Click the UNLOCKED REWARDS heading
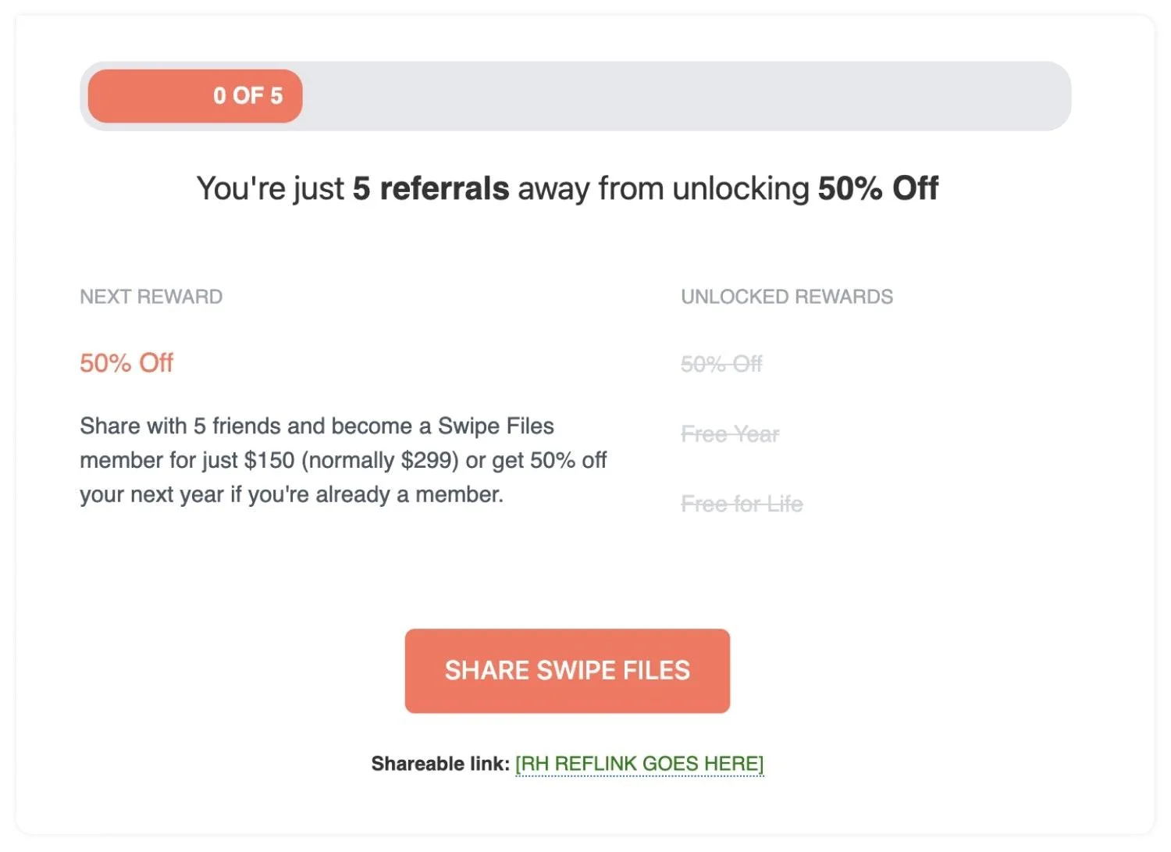1171x852 pixels. 786,297
